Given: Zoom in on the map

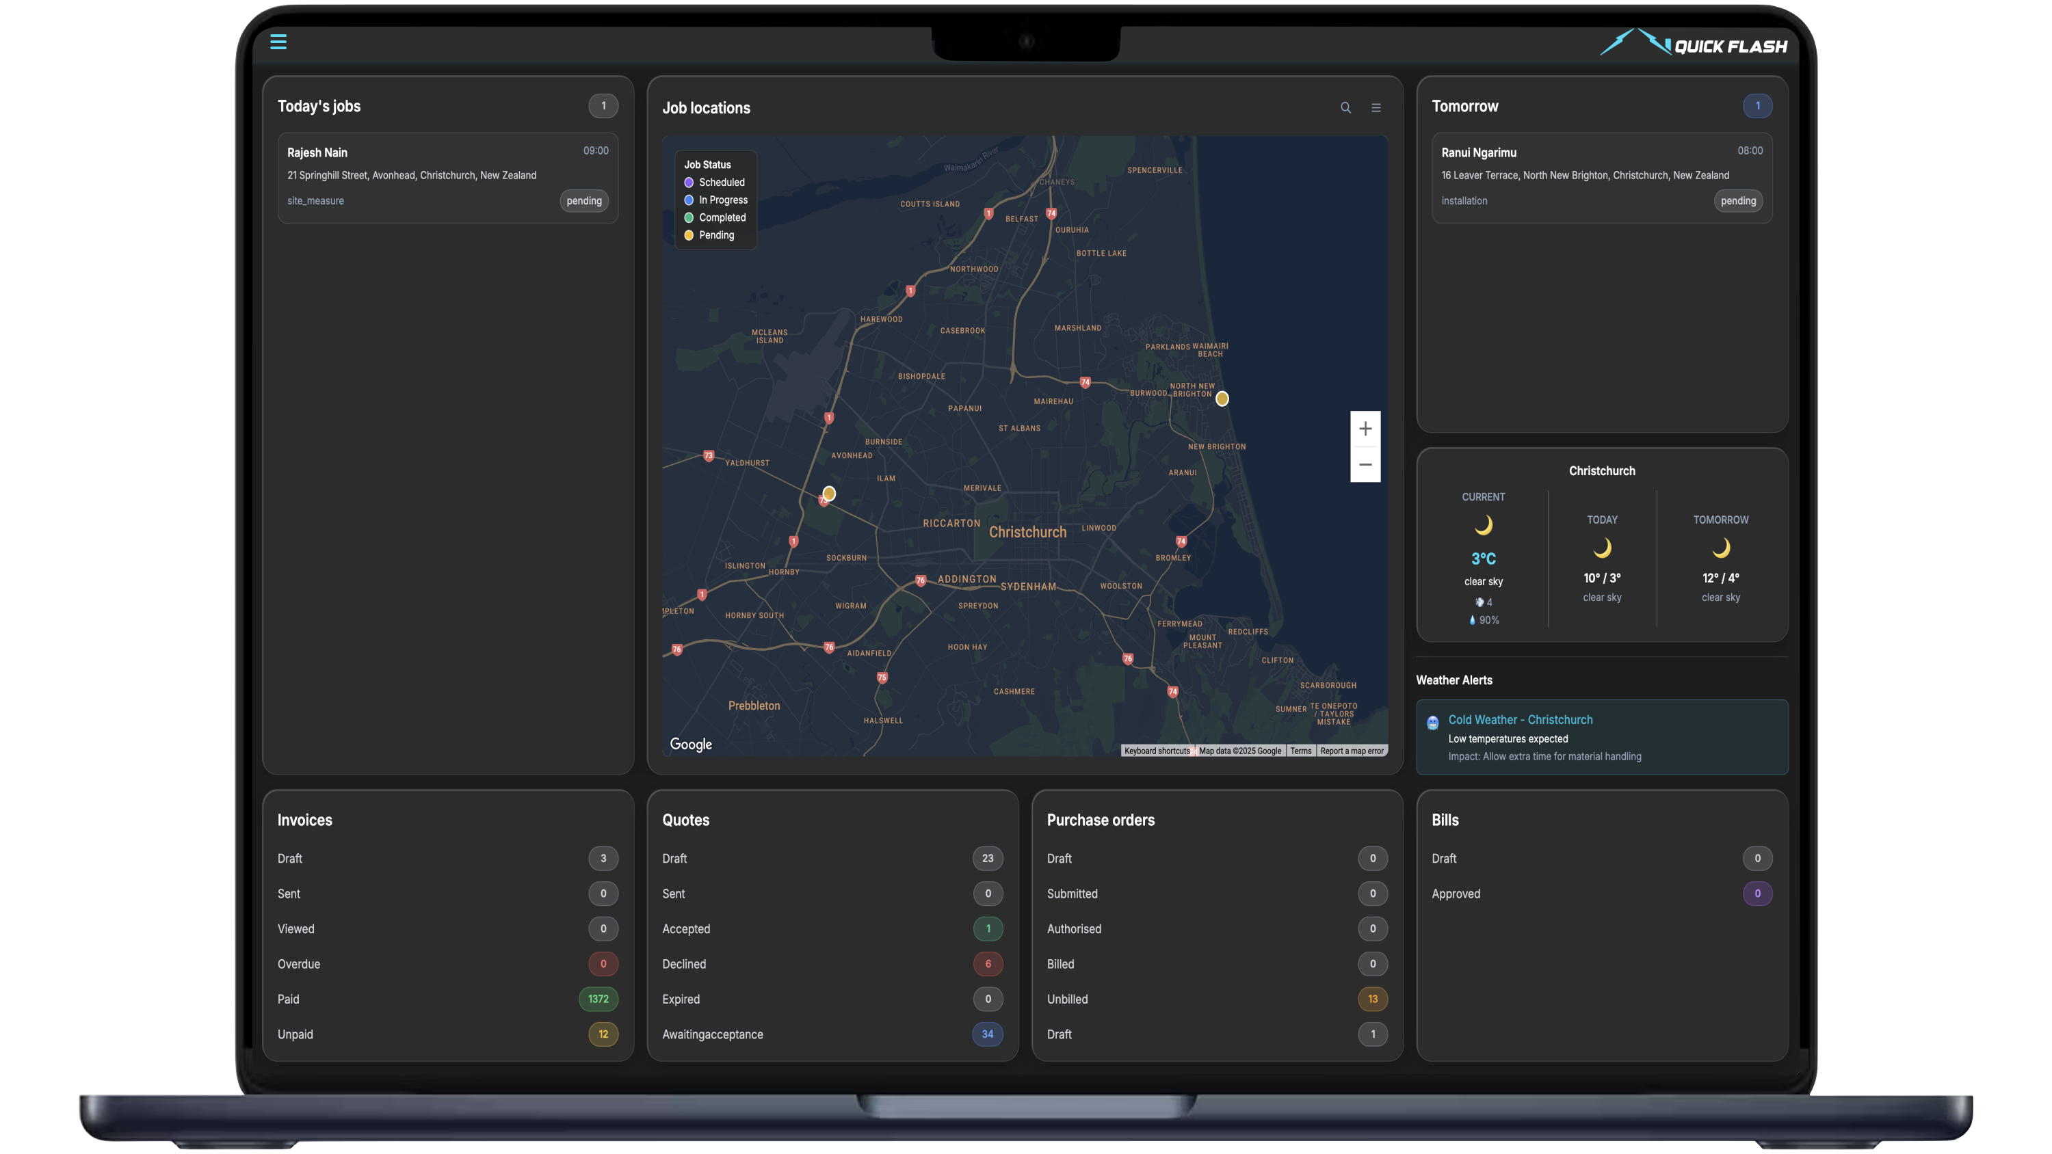Looking at the screenshot, I should (1365, 429).
